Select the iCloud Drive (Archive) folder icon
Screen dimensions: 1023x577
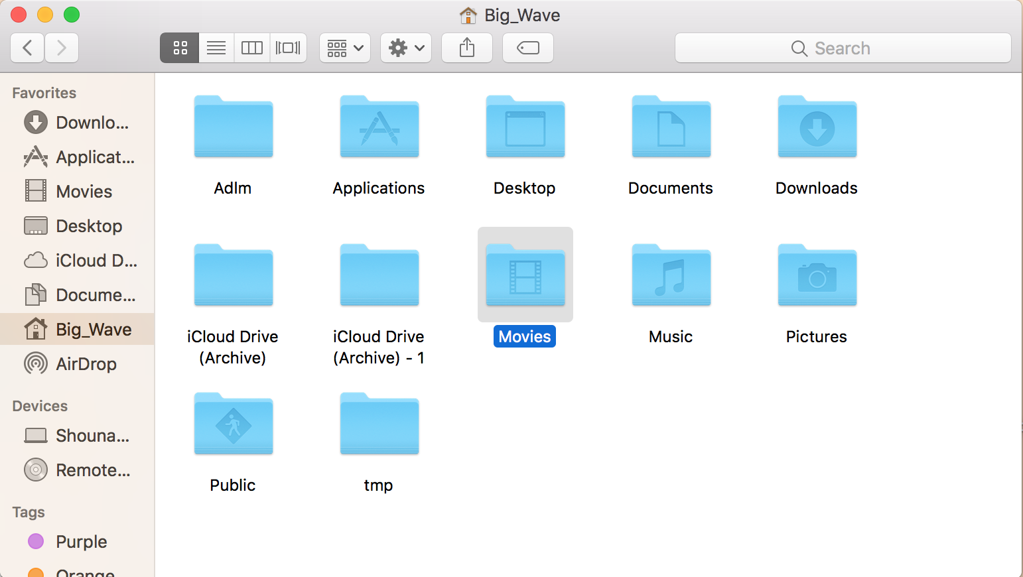coord(234,275)
